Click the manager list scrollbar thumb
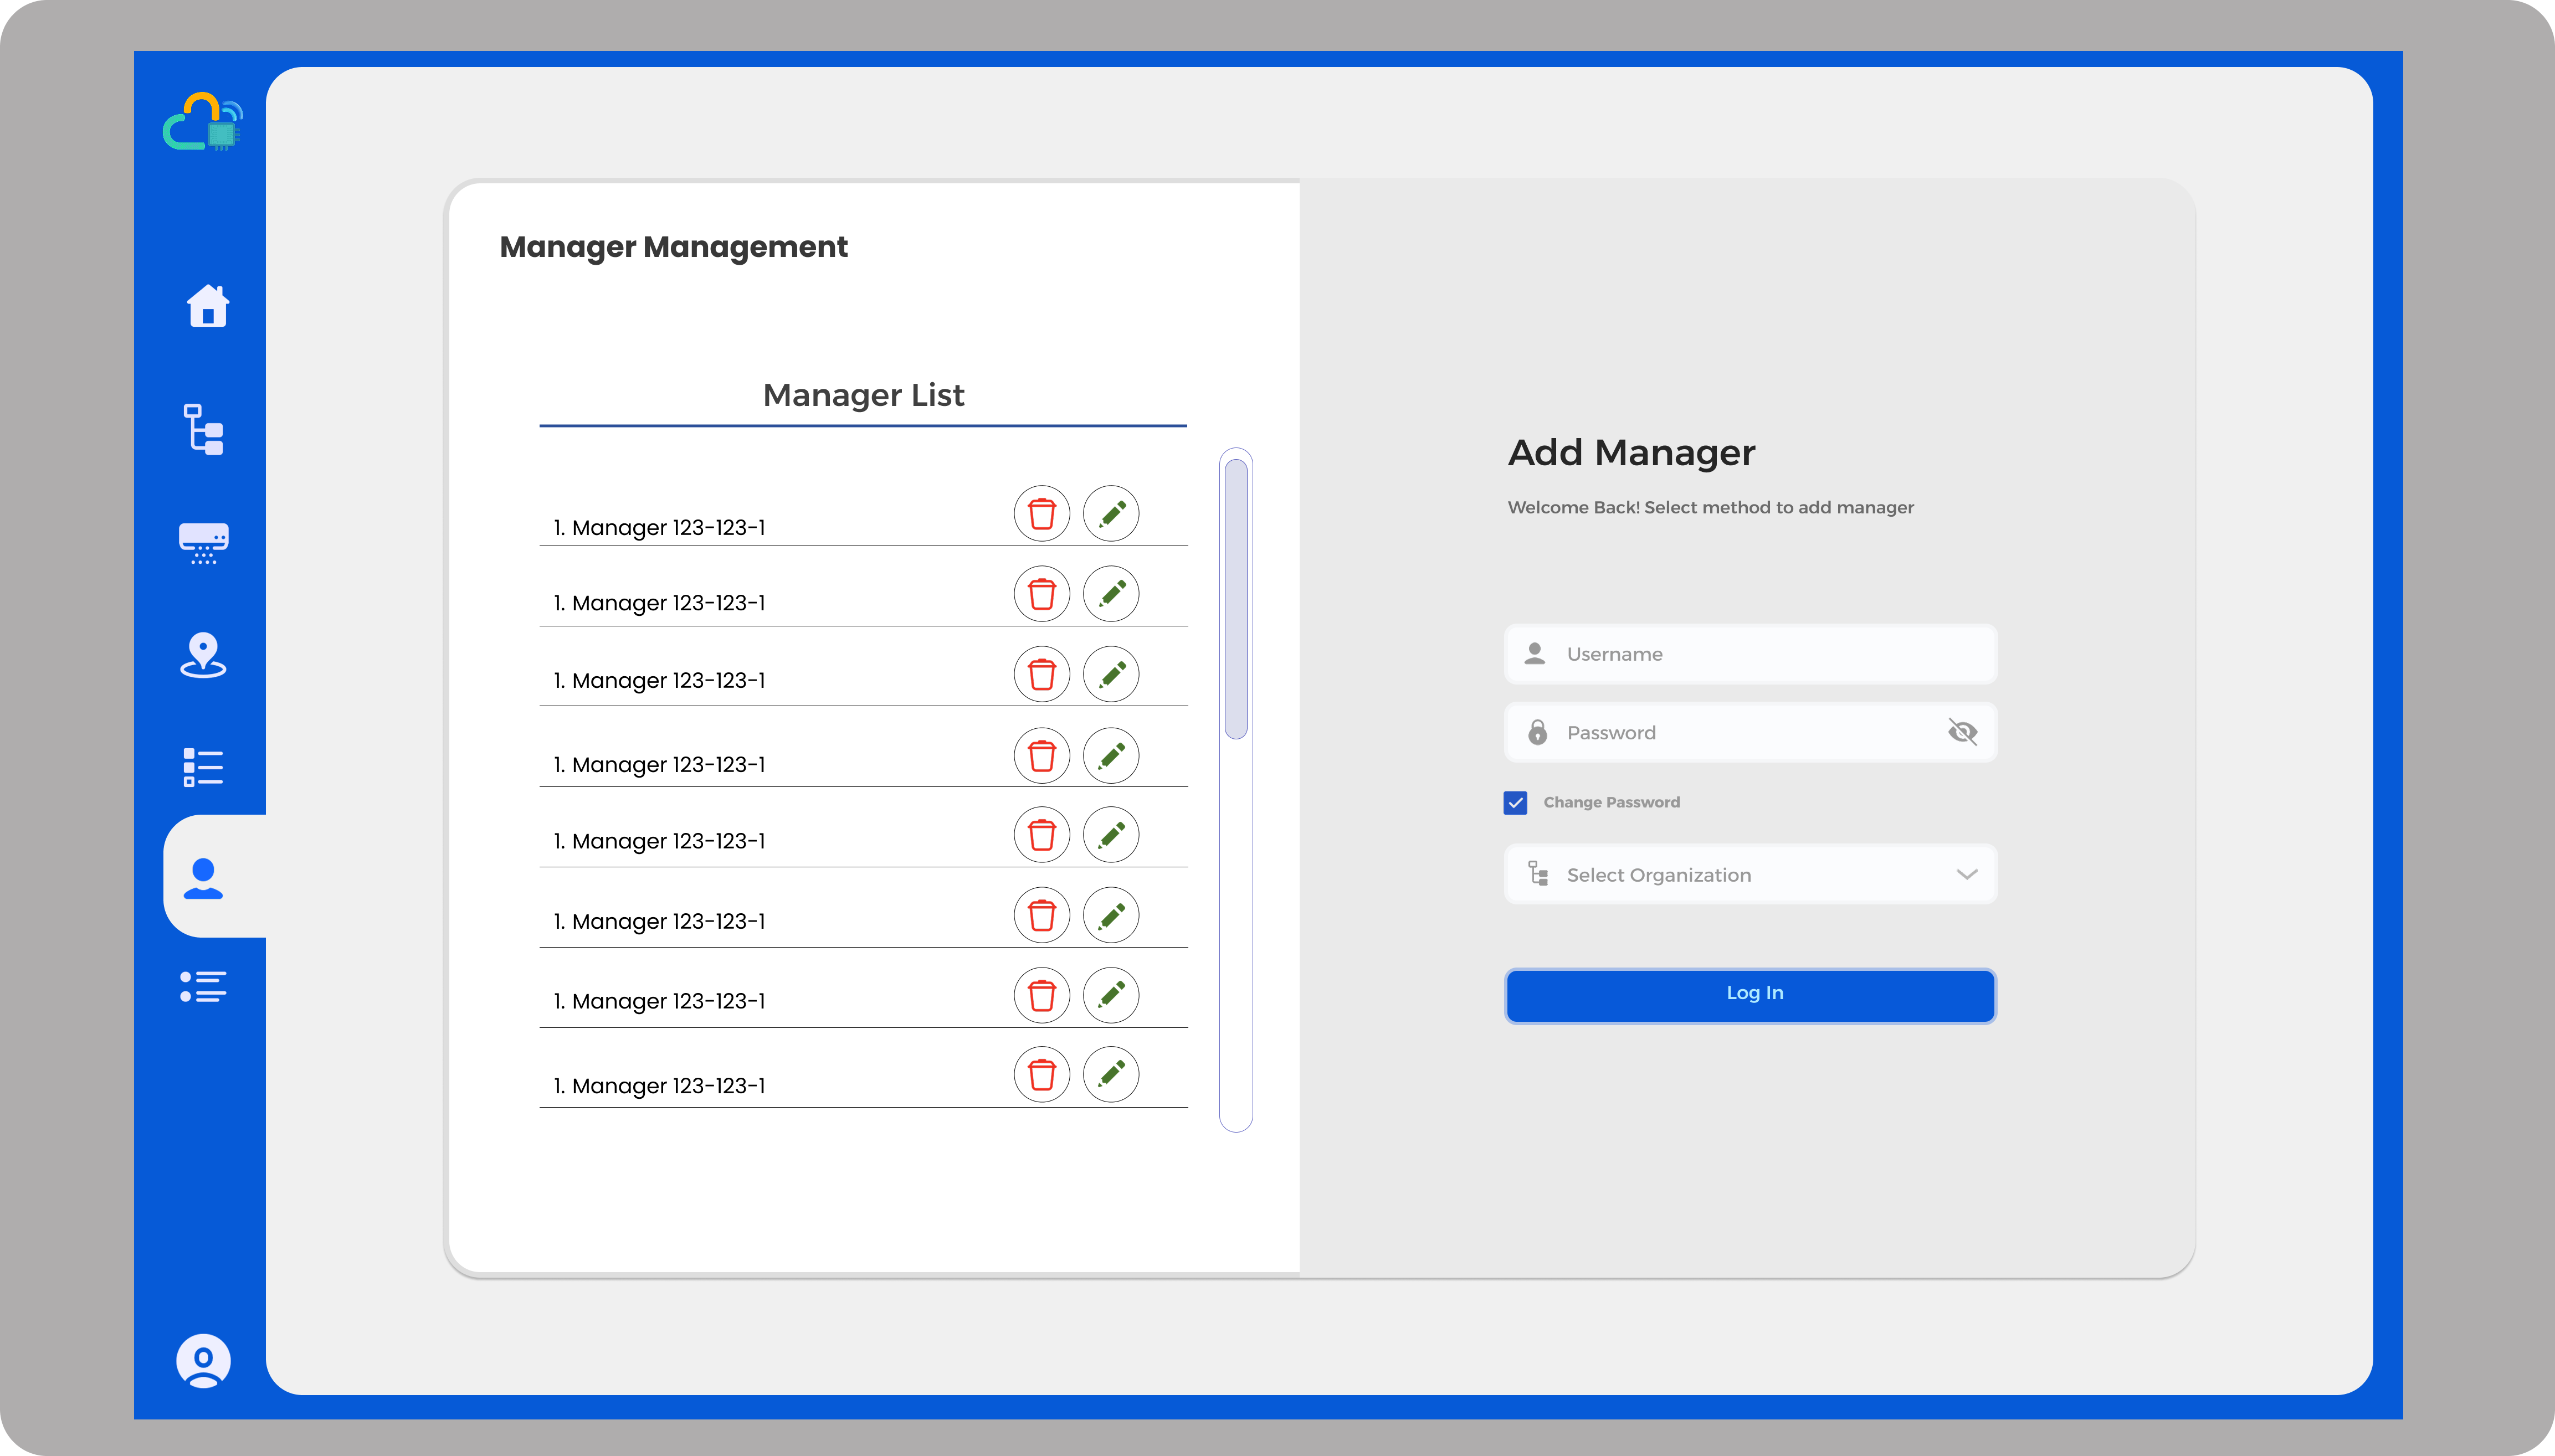Viewport: 2555px width, 1456px height. coord(1236,598)
